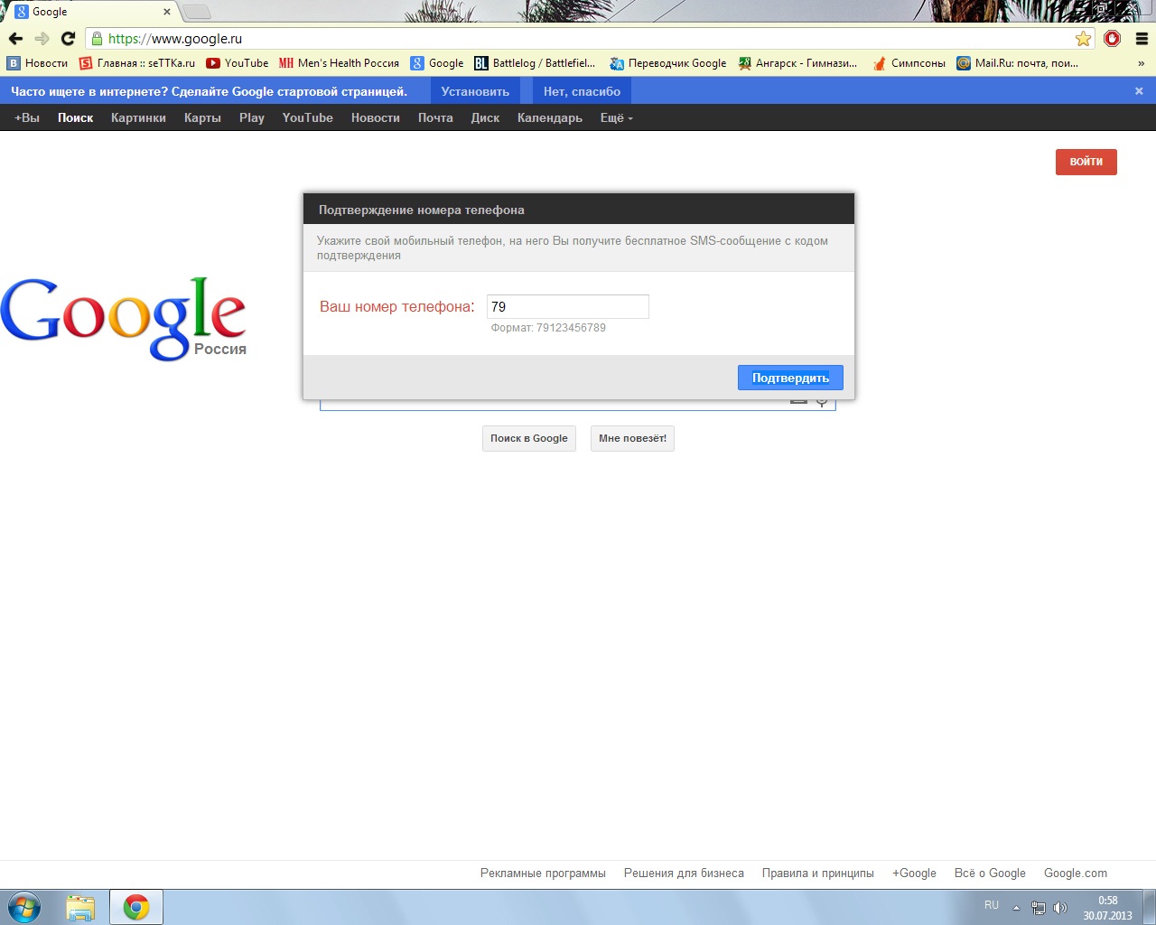
Task: Click the Мне повезёт! button
Action: [x=632, y=438]
